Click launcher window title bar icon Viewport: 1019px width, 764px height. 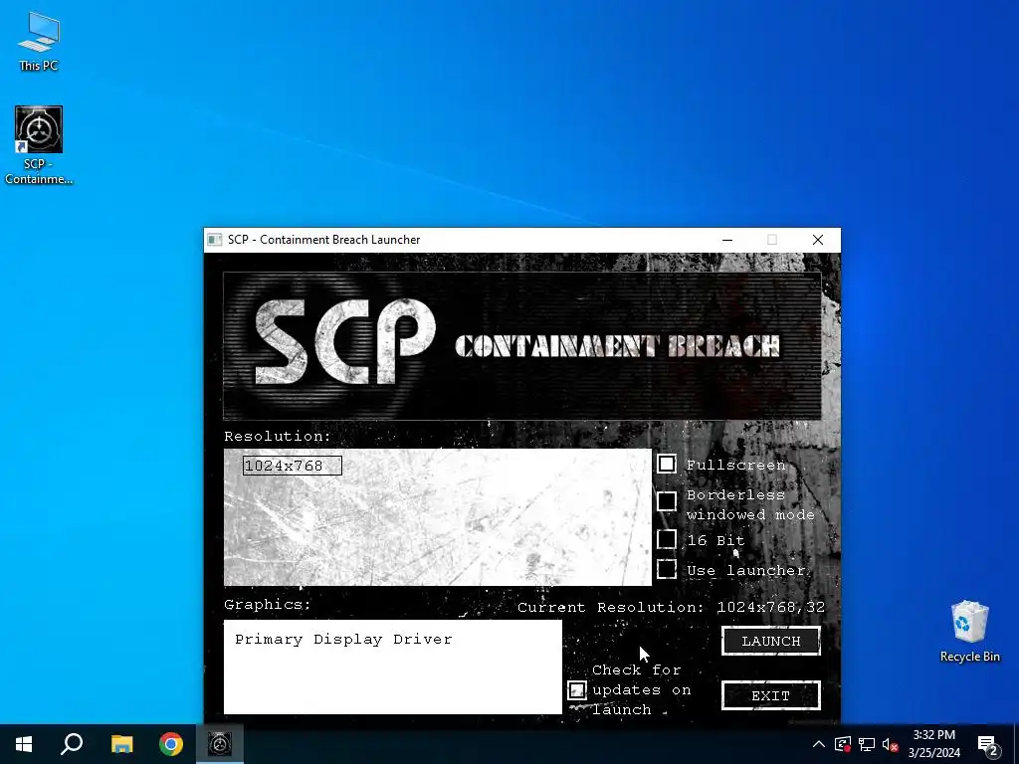point(215,240)
